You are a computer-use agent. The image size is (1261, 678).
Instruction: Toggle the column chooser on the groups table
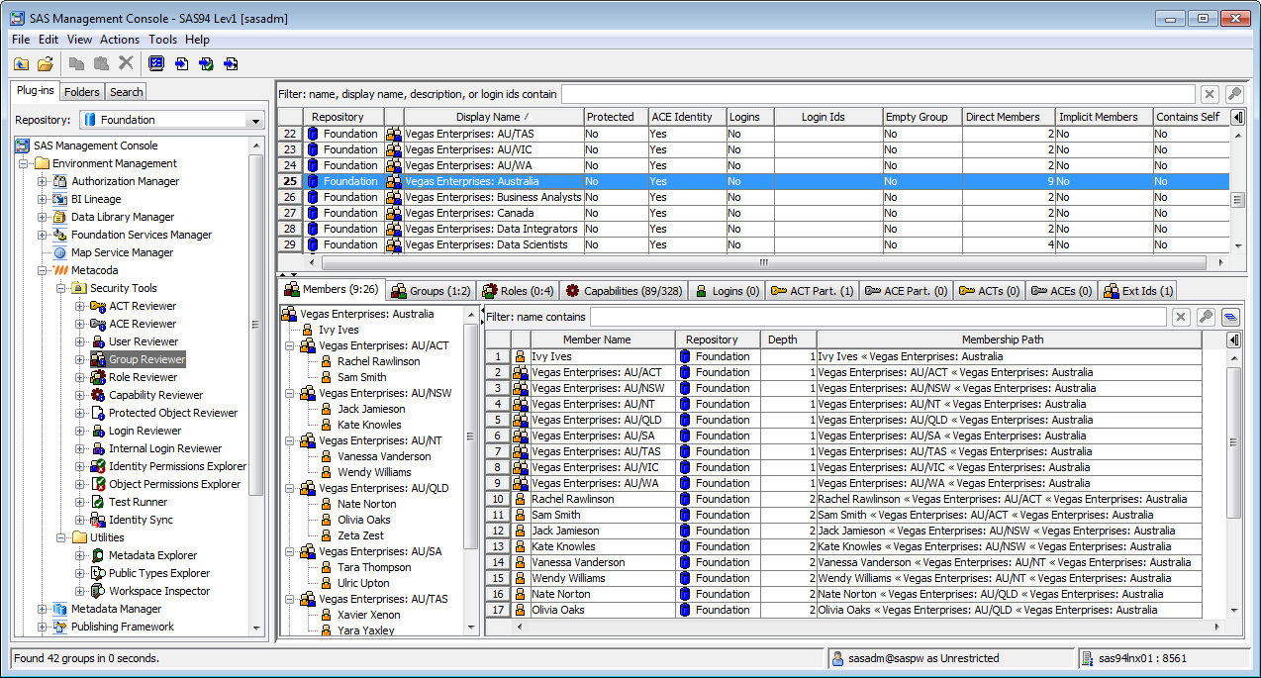pyautogui.click(x=1237, y=117)
